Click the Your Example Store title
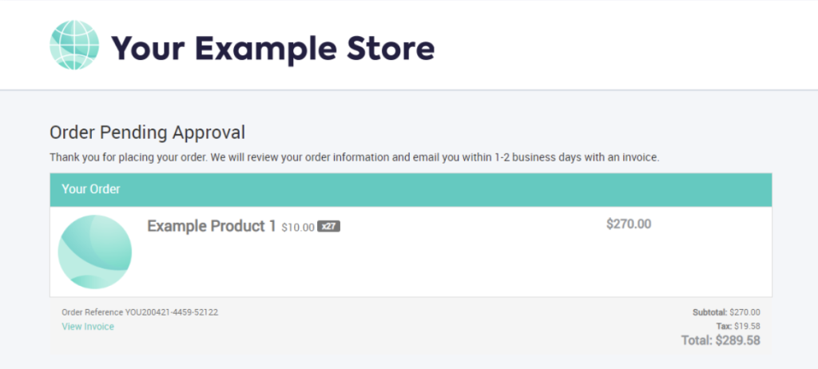818x369 pixels. pos(273,49)
